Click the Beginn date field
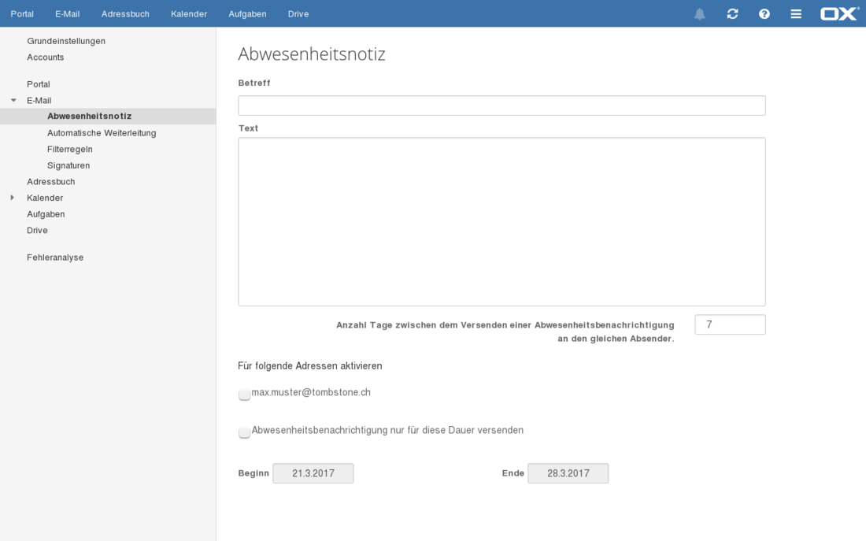Viewport: 866px width, 541px height. click(x=313, y=473)
